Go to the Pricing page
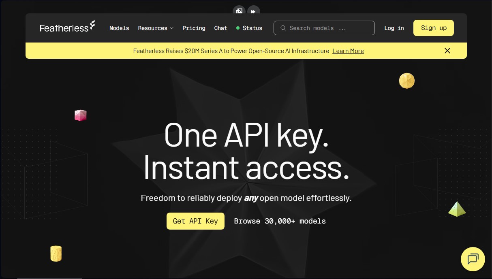Viewport: 492px width, 279px height. 194,28
